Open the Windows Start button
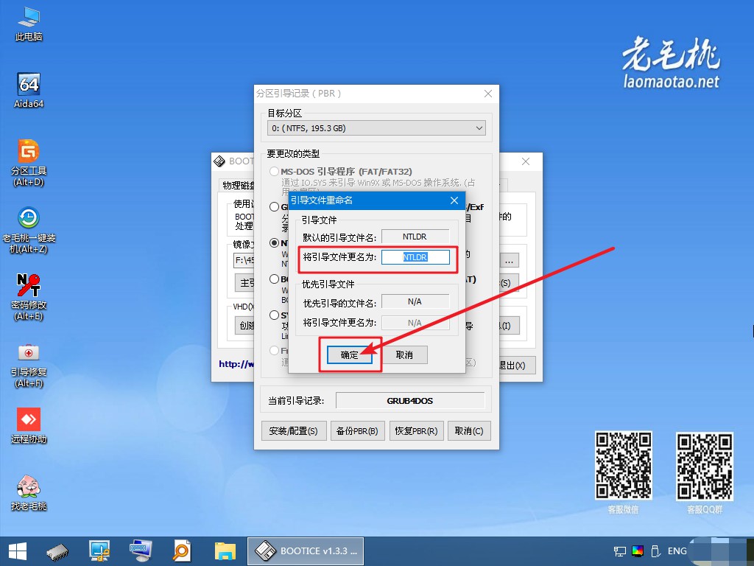Image resolution: width=754 pixels, height=566 pixels. coord(18,551)
